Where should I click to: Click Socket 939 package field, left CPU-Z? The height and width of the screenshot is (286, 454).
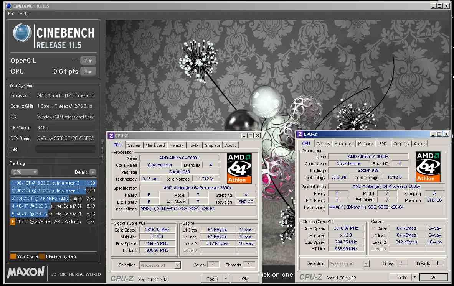(x=179, y=172)
